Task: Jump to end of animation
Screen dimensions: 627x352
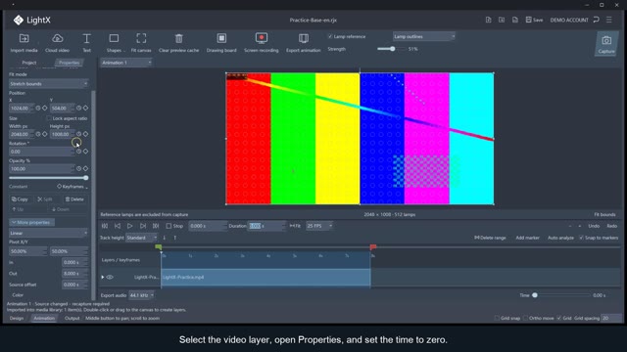Action: pyautogui.click(x=156, y=226)
